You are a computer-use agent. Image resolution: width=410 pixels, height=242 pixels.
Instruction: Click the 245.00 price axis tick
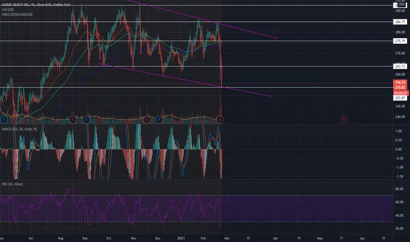tap(400, 106)
